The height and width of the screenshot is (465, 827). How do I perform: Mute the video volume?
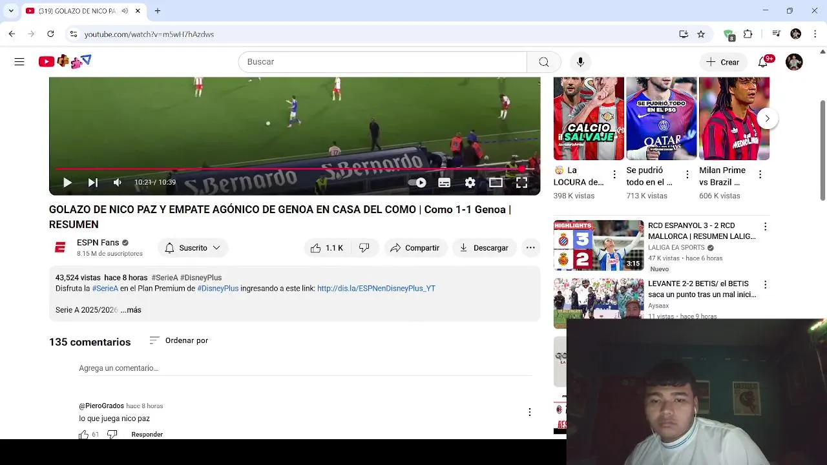pyautogui.click(x=117, y=183)
